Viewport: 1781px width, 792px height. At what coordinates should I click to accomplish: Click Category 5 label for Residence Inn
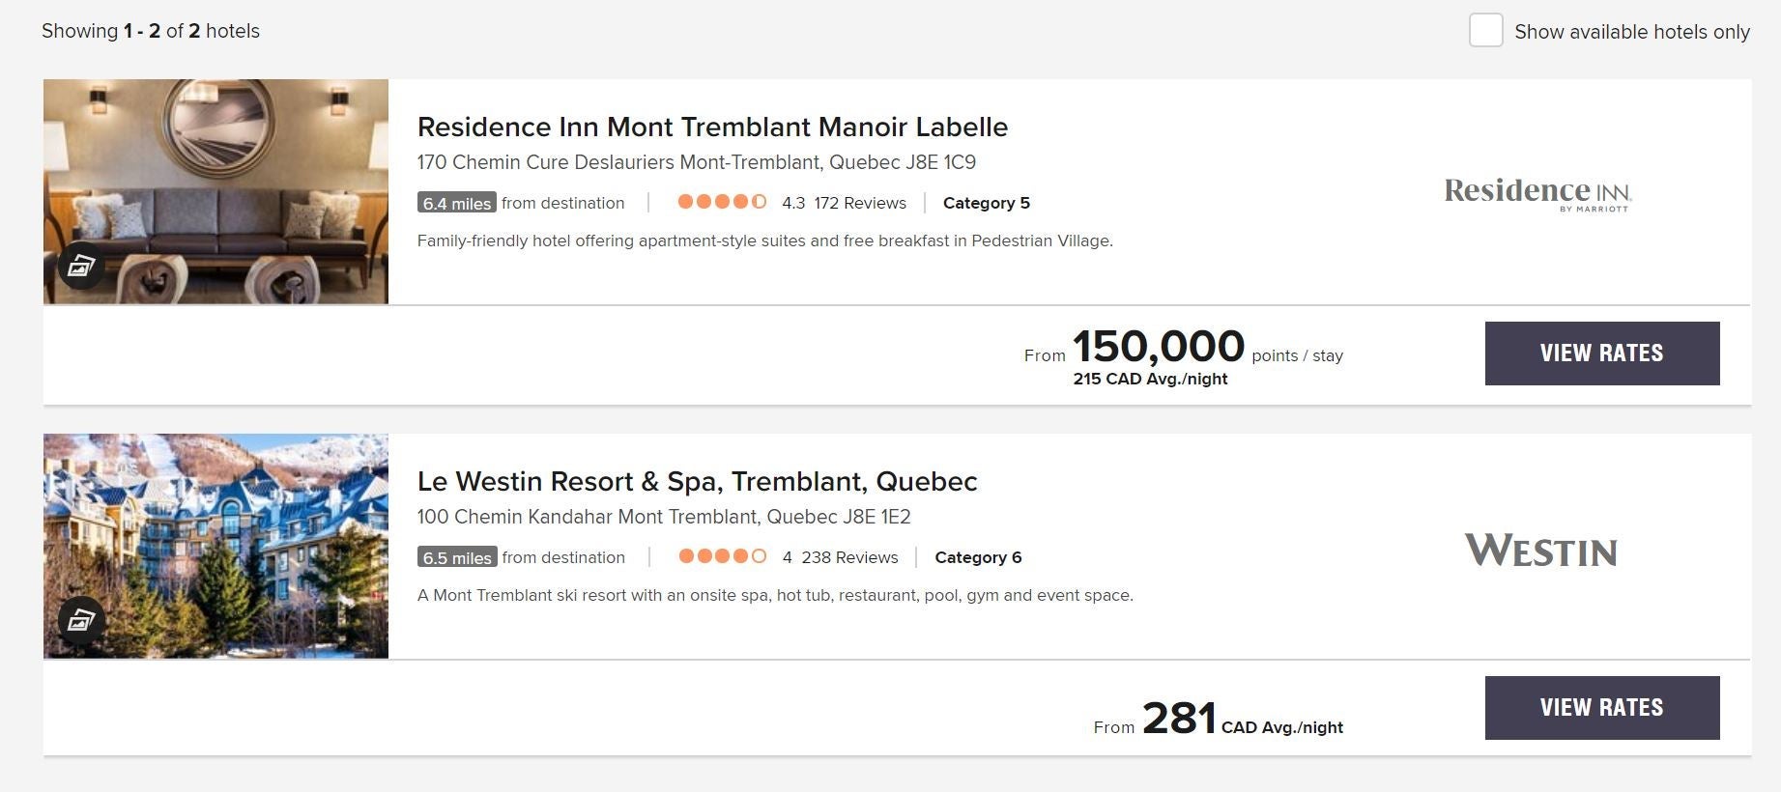click(987, 203)
